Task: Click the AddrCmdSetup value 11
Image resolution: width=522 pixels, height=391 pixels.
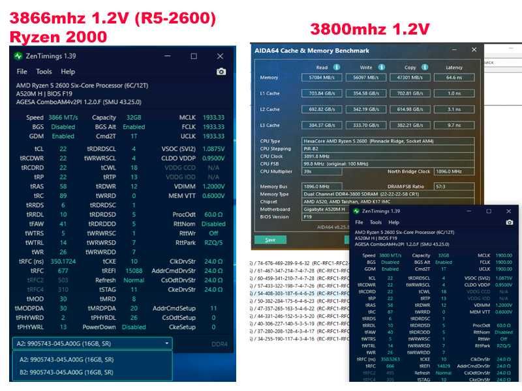Action: pyautogui.click(x=213, y=308)
